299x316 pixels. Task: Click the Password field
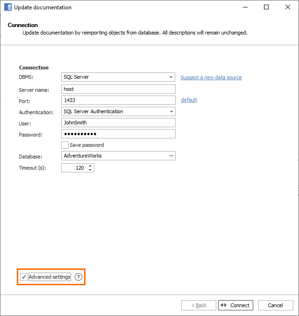tap(118, 134)
